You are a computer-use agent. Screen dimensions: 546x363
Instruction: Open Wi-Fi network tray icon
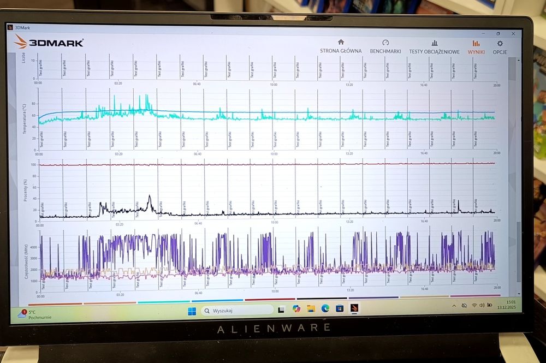(x=474, y=305)
